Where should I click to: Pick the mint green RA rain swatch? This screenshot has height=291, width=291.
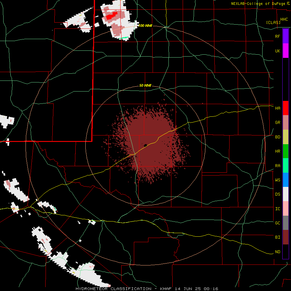coord(286,166)
